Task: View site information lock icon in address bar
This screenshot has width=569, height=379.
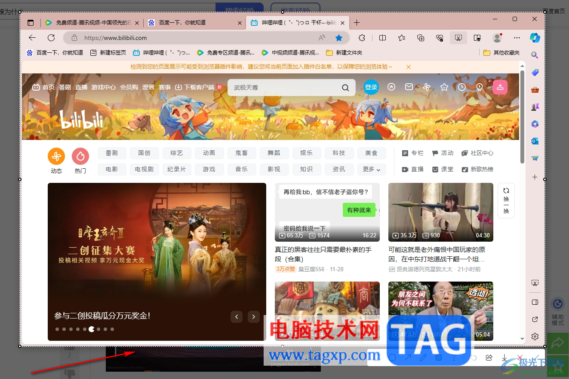Action: click(74, 38)
